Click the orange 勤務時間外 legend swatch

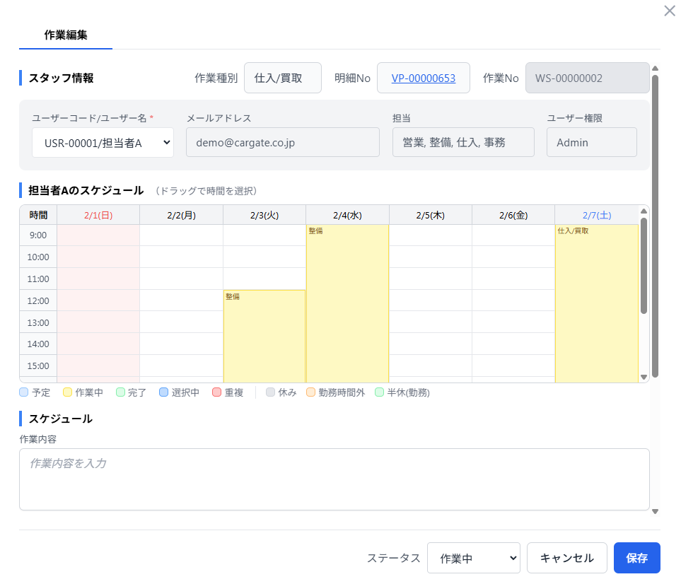tap(310, 392)
